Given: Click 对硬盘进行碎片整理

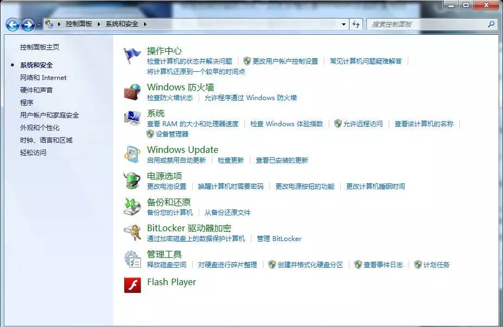Looking at the screenshot, I should (x=228, y=264).
